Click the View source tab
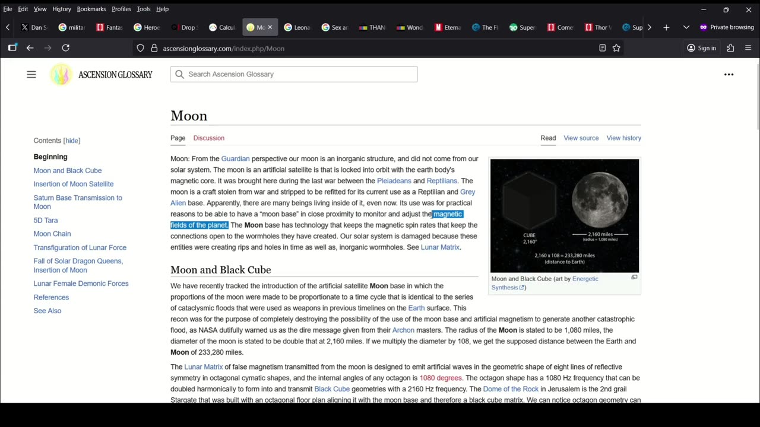 (581, 138)
